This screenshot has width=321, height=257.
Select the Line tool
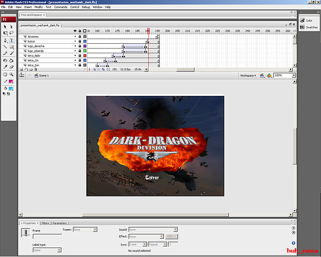(5, 47)
